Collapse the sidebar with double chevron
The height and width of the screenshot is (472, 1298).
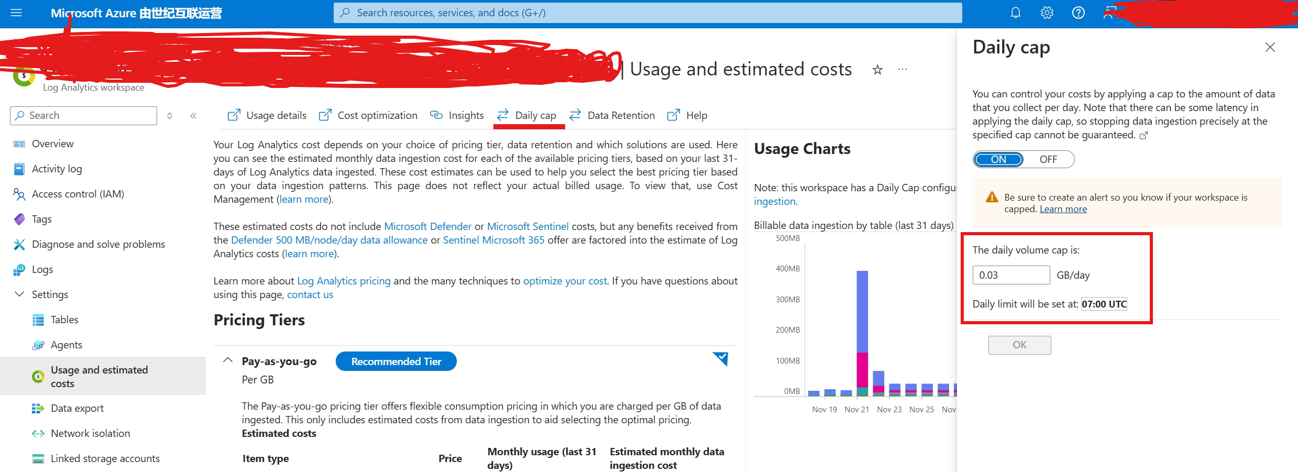pyautogui.click(x=193, y=116)
